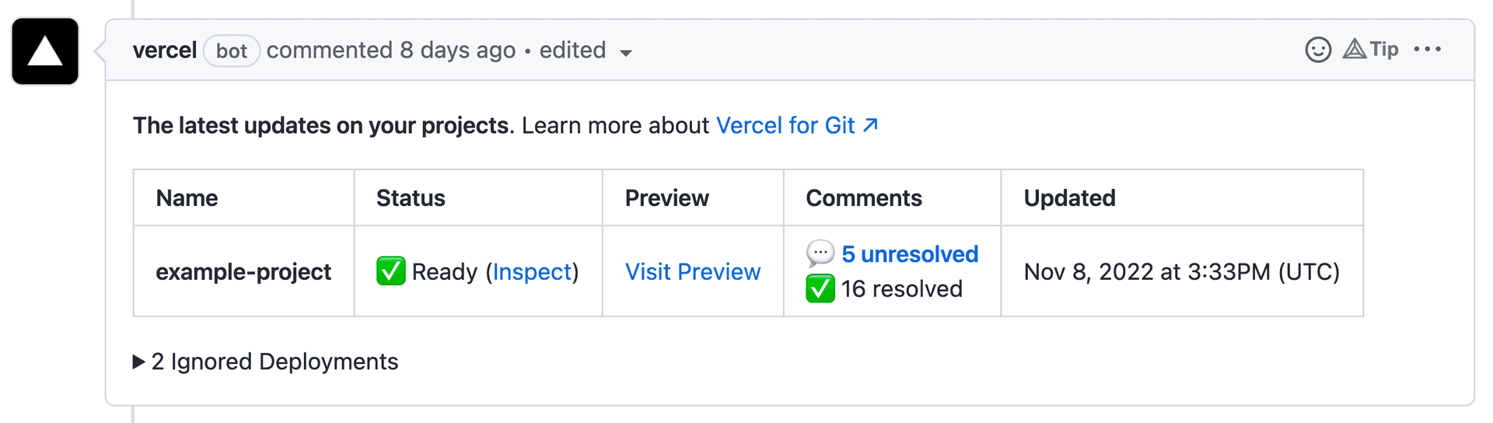Click the disclosure triangle for Ignored Deployments

pyautogui.click(x=138, y=362)
